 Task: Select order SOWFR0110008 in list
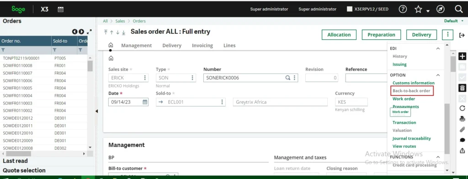click(18, 66)
